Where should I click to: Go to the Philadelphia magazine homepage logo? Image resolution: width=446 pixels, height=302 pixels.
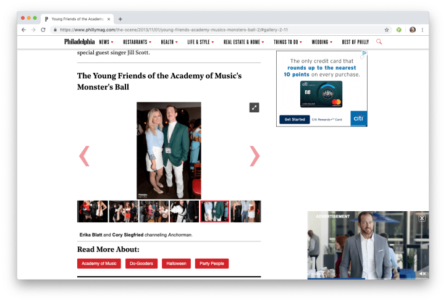pos(79,42)
